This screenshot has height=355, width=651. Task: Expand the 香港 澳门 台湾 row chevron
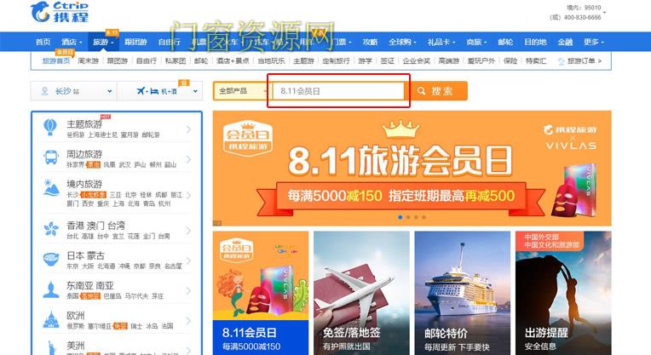(188, 230)
